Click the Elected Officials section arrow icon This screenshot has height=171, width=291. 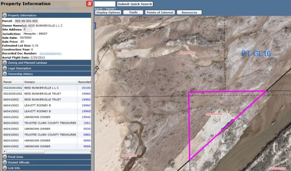point(5,162)
